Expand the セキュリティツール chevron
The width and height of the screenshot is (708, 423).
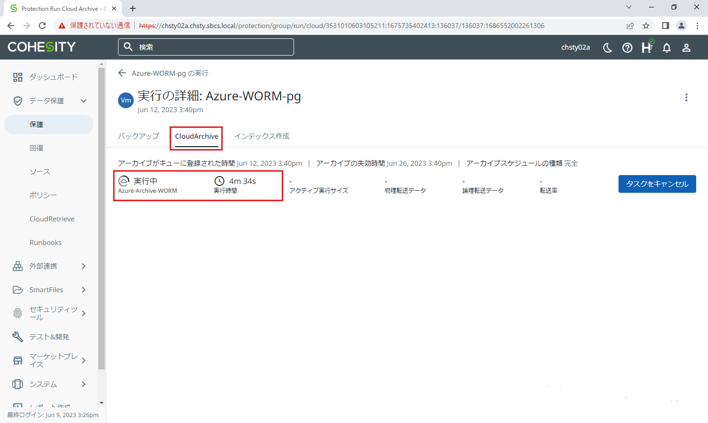click(84, 313)
